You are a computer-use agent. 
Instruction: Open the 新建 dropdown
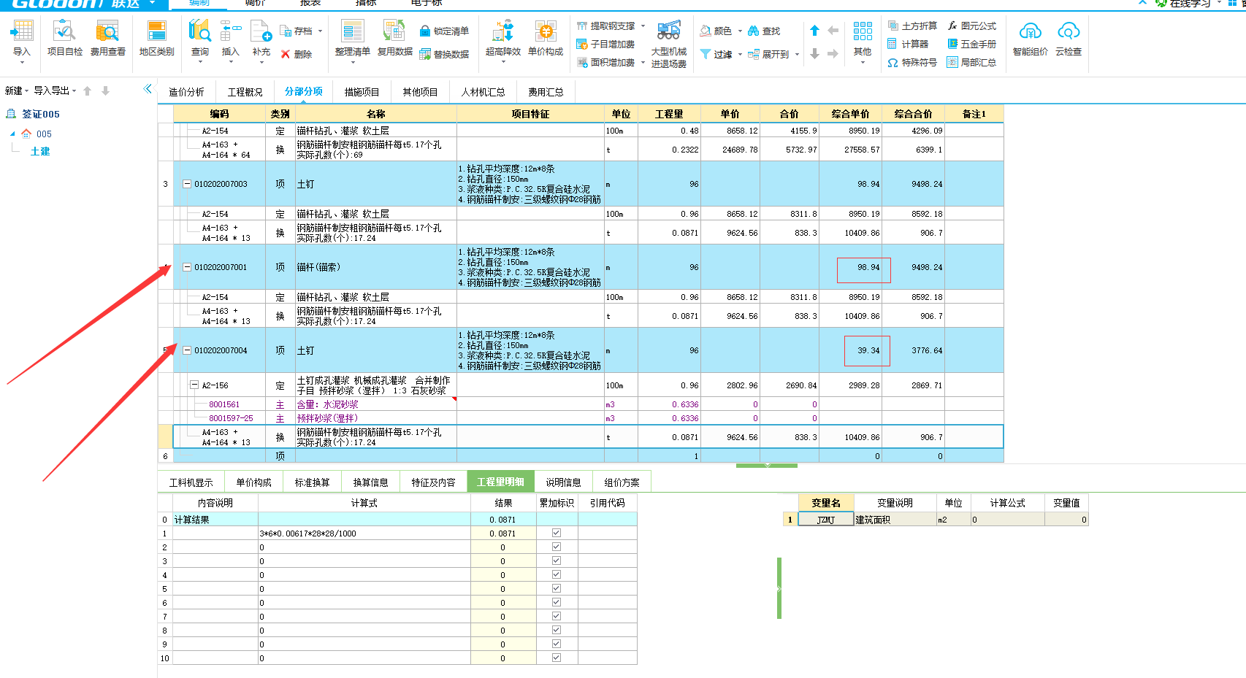point(17,90)
